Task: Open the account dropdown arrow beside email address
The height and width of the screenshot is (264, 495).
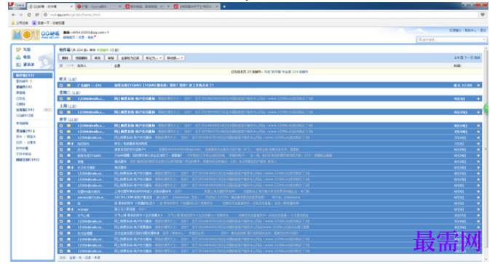Action: tap(108, 33)
